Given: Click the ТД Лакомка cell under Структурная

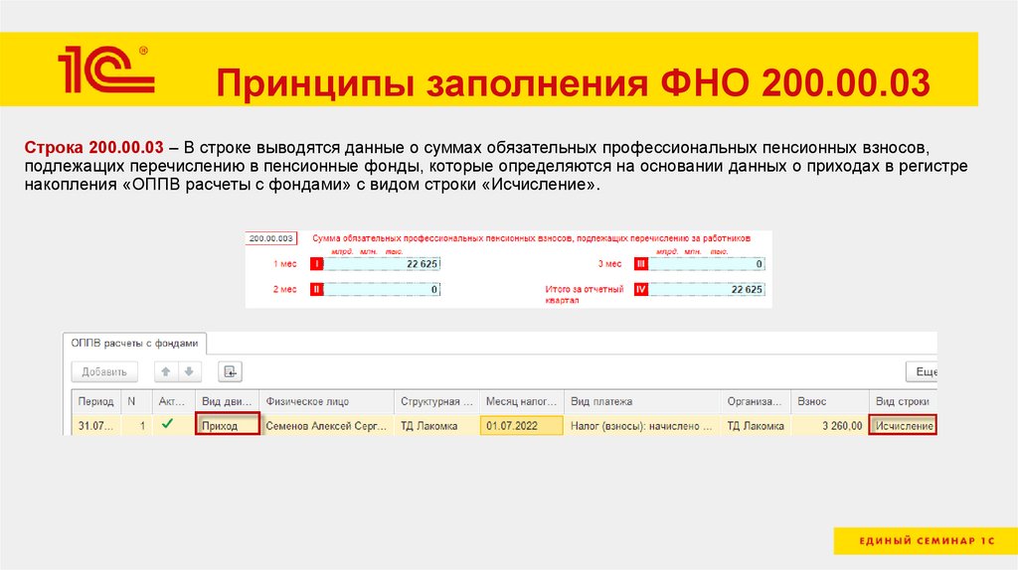Looking at the screenshot, I should [x=436, y=425].
